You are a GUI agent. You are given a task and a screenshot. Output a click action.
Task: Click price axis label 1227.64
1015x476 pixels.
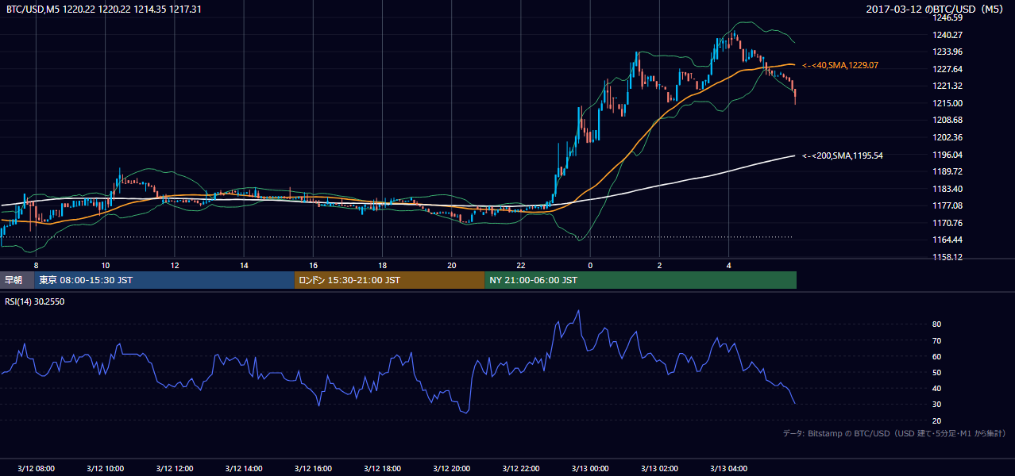pyautogui.click(x=947, y=69)
